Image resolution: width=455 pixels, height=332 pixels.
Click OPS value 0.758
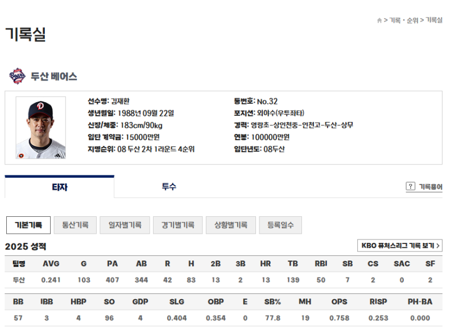tap(339, 318)
